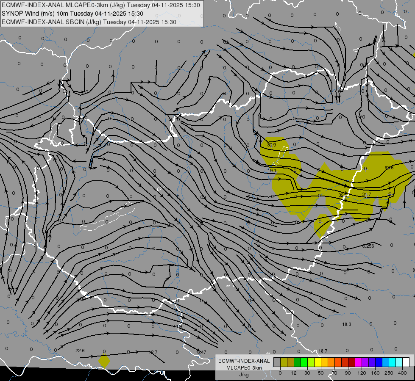
Task: Click the '0.256' value on the map
Action: click(368, 246)
